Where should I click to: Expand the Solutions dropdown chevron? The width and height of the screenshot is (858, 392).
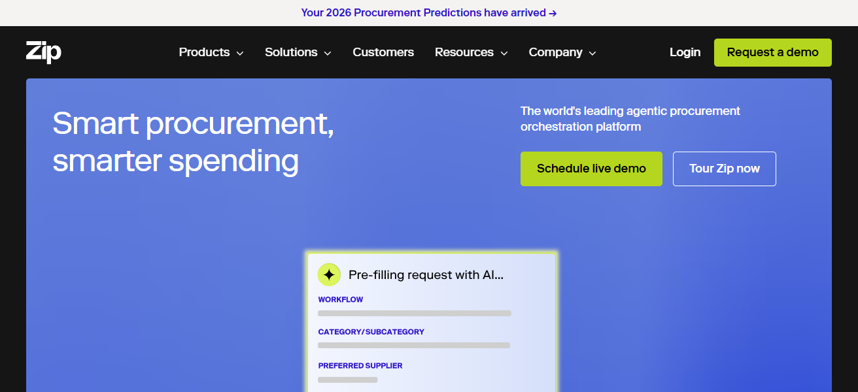pos(328,54)
